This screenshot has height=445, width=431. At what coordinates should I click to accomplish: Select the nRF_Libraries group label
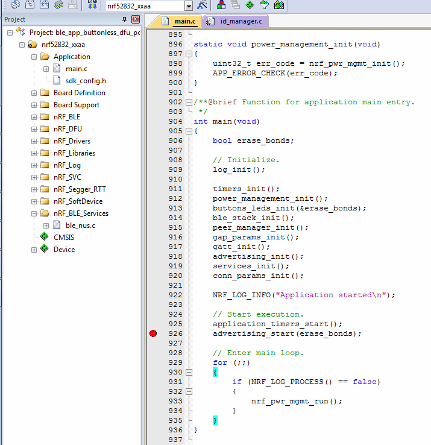(x=74, y=153)
